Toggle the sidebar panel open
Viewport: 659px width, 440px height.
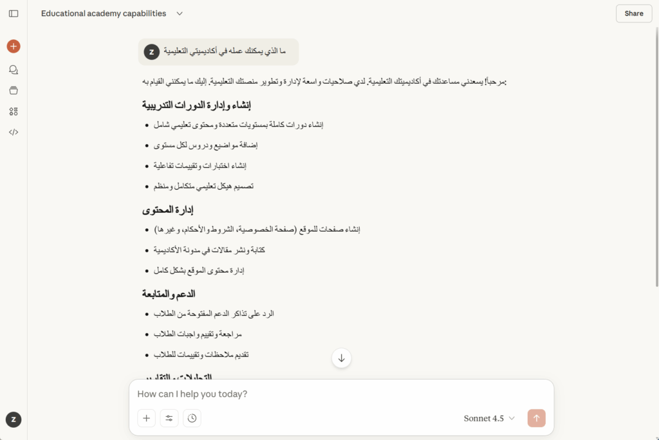pos(14,14)
